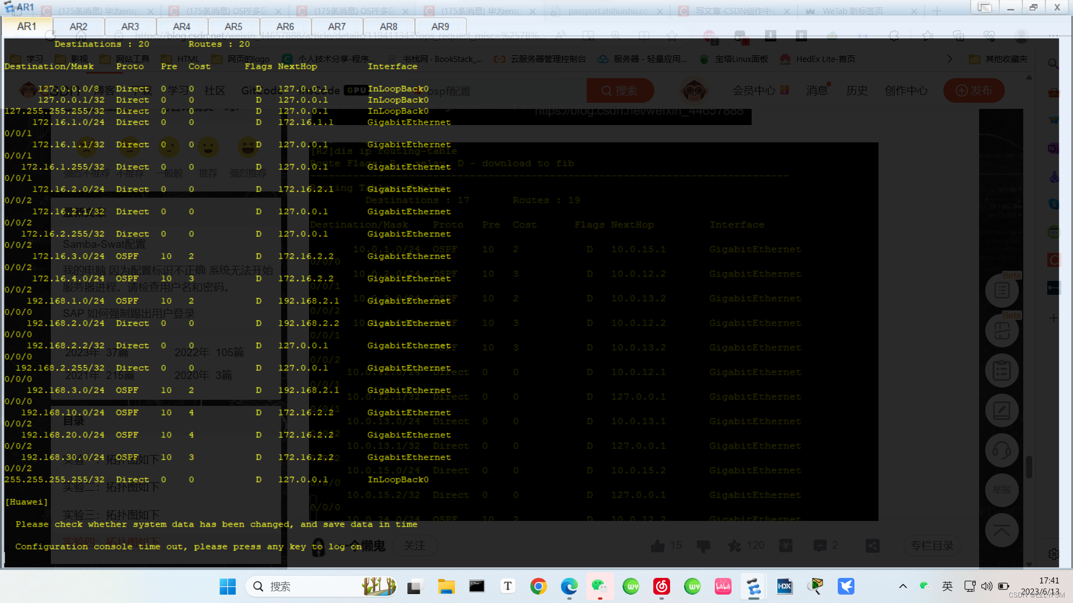Viewport: 1073px width, 603px height.
Task: Click the back-to-top arrow icon
Action: click(1002, 530)
